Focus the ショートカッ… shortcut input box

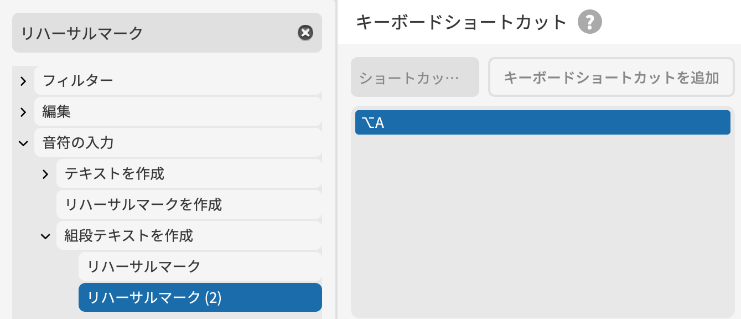(414, 78)
